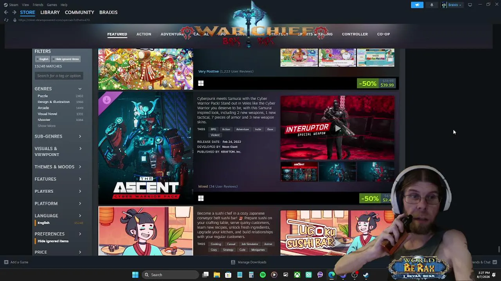Expand Themes & Moods filters

(x=58, y=167)
